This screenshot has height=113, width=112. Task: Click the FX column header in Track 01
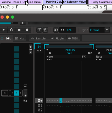(x=86, y=56)
